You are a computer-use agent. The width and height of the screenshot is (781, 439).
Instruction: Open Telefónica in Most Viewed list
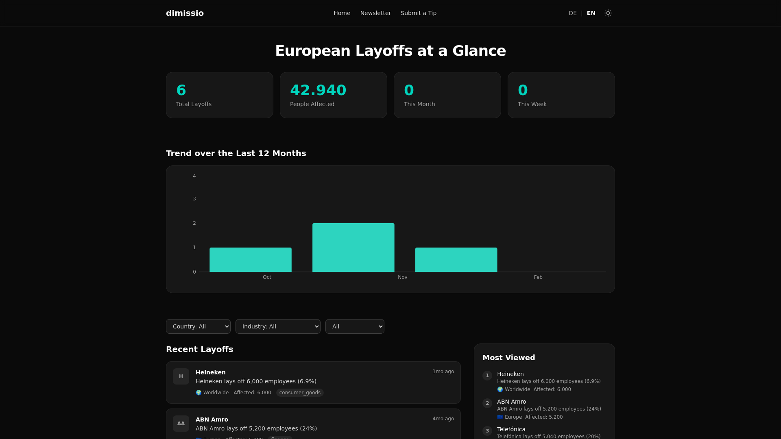511,429
